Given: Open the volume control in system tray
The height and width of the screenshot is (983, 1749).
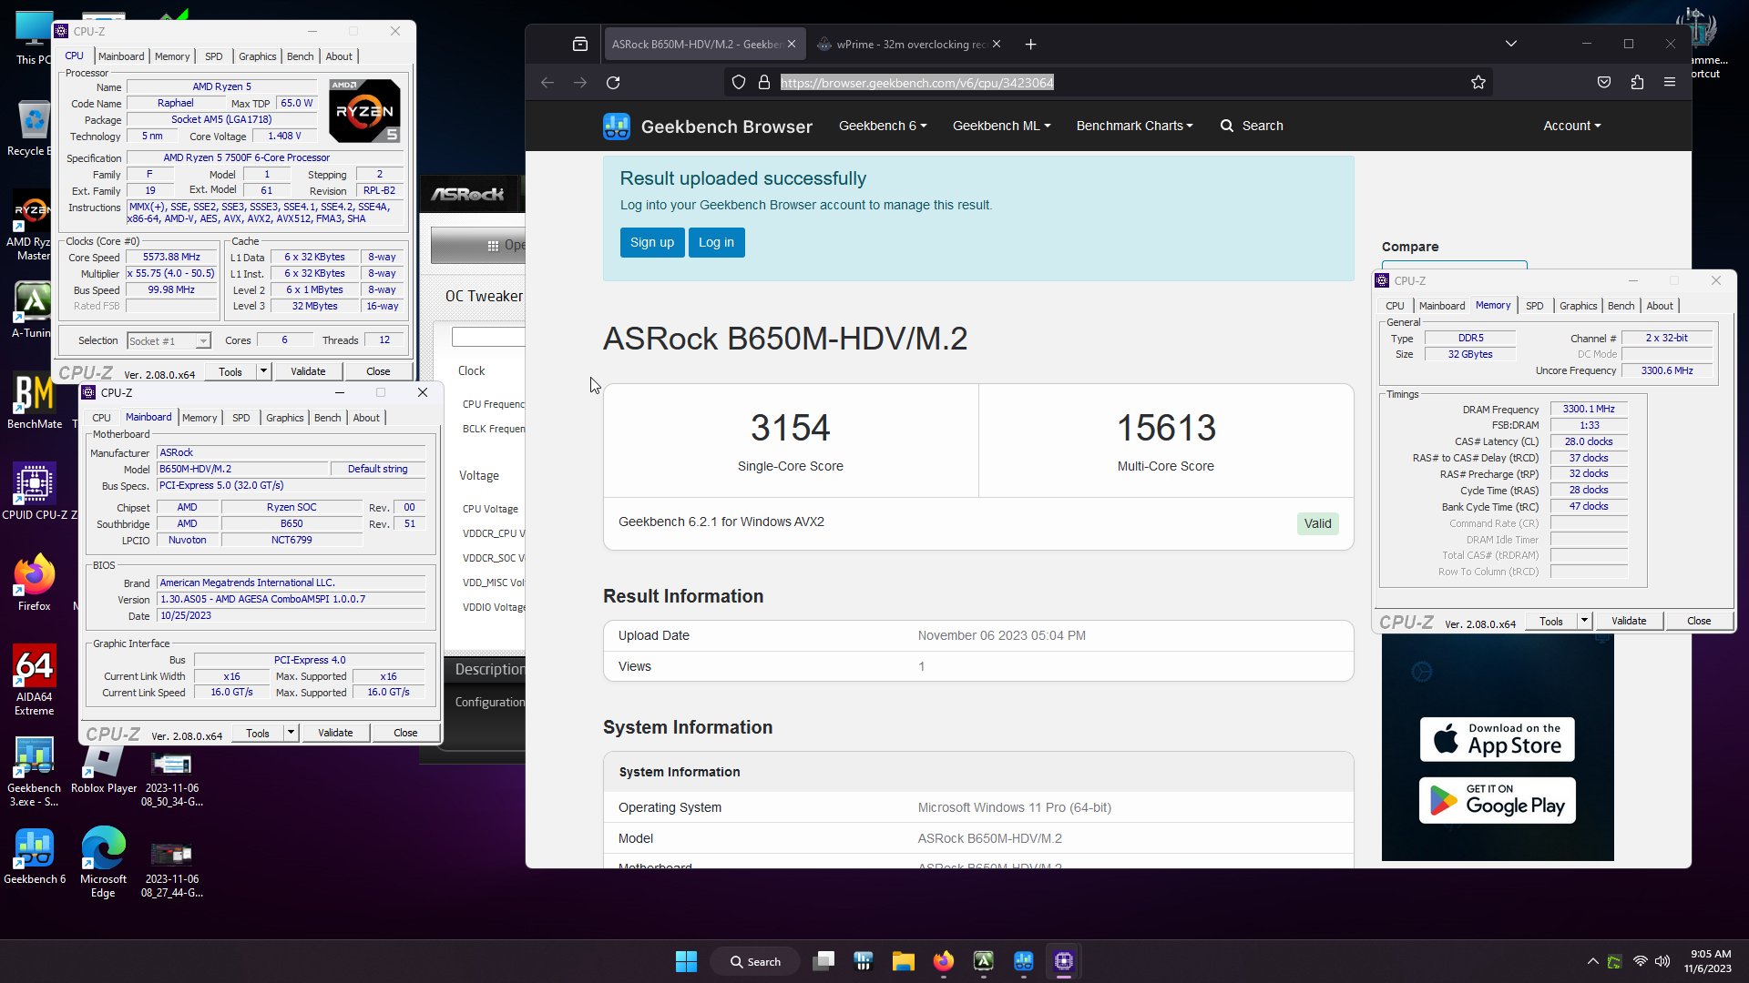Looking at the screenshot, I should click(x=1662, y=961).
